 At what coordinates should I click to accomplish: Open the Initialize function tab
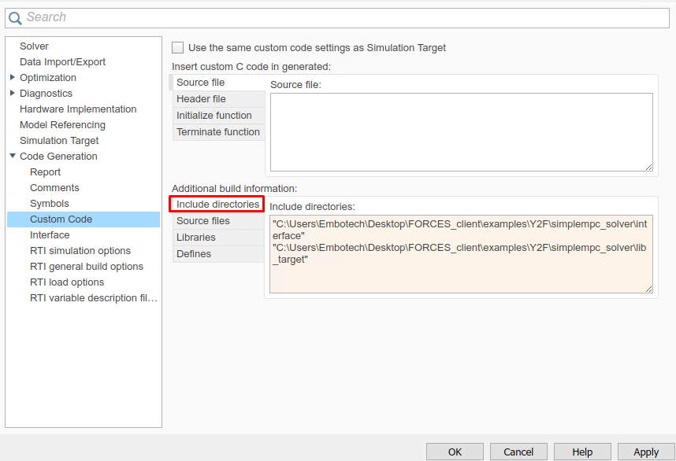click(x=214, y=116)
